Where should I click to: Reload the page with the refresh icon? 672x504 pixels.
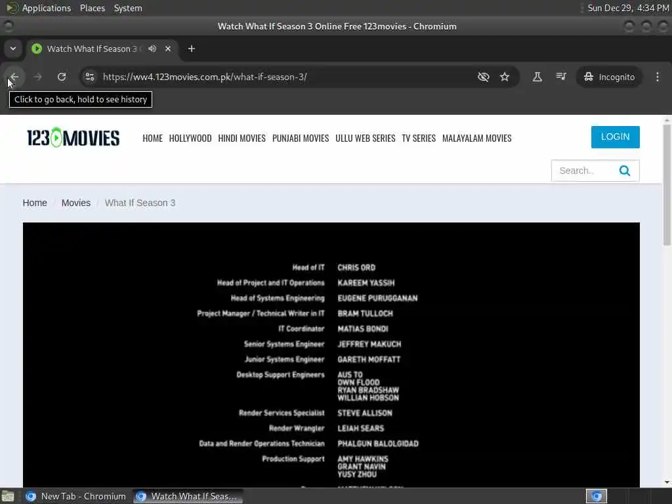coord(62,77)
